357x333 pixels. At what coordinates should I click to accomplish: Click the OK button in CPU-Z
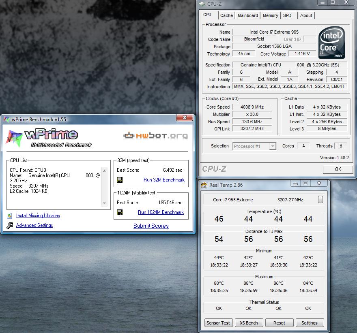[x=338, y=169]
